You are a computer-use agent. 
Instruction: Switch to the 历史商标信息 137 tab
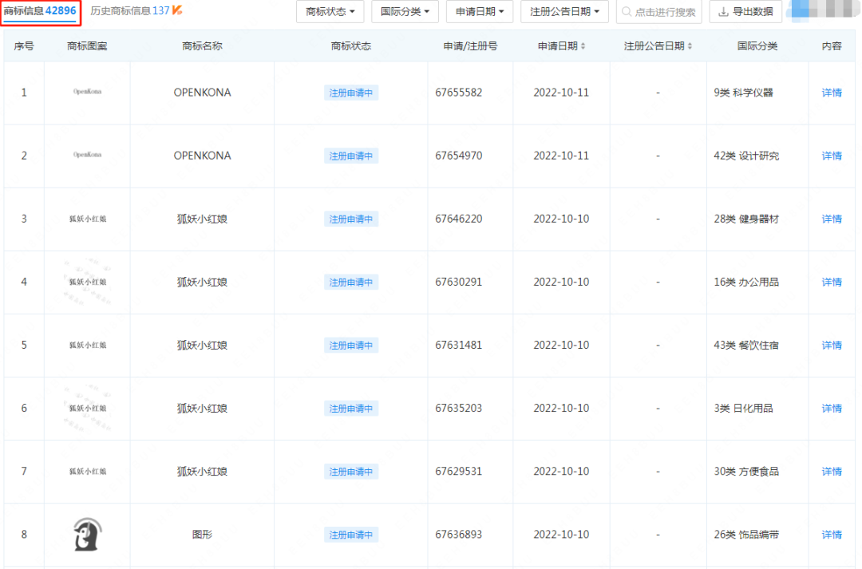[x=129, y=11]
